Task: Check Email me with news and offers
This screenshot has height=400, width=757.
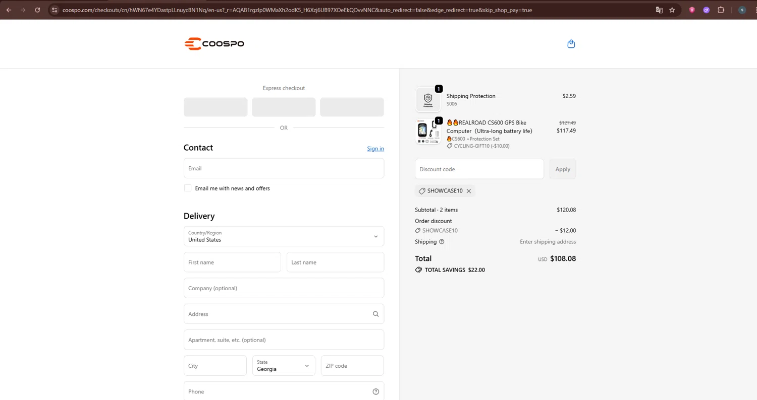Action: [x=188, y=188]
